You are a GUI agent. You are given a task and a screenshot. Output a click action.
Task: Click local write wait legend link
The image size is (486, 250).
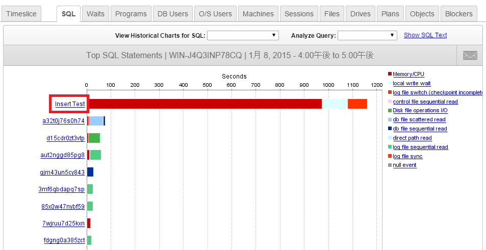[412, 84]
